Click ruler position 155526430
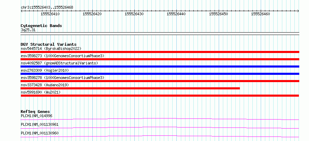 pyautogui.click(x=134, y=14)
